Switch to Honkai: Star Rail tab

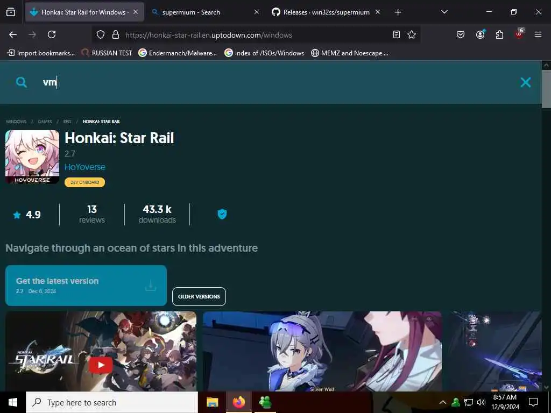[84, 12]
